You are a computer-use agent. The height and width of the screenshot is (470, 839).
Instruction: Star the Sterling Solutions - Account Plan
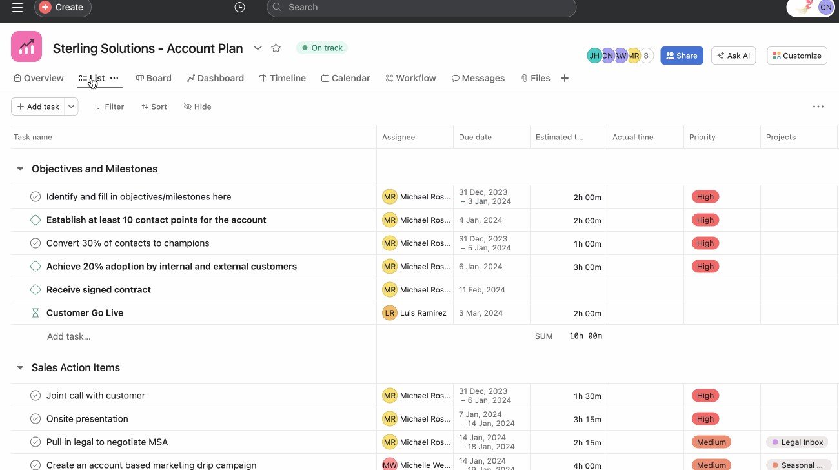(276, 48)
